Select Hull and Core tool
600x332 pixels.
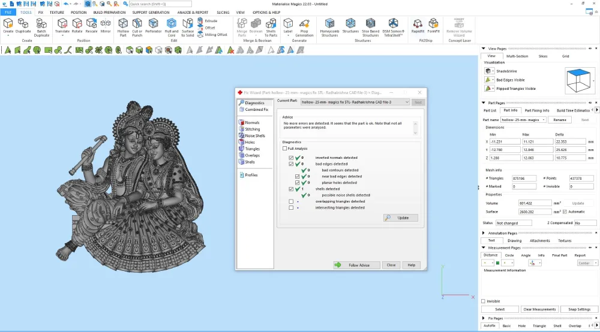172,28
